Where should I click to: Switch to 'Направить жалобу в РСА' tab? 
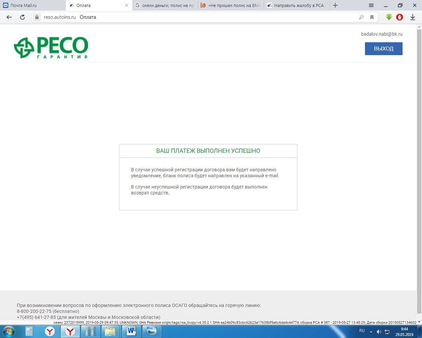click(297, 5)
